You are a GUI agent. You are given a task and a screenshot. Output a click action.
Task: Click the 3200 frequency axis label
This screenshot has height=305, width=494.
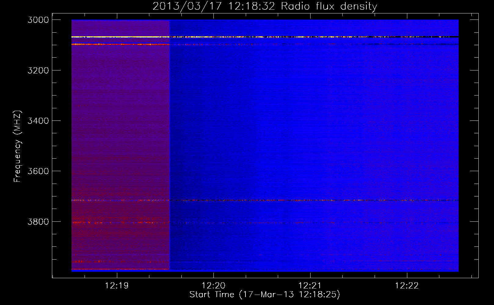pos(38,70)
